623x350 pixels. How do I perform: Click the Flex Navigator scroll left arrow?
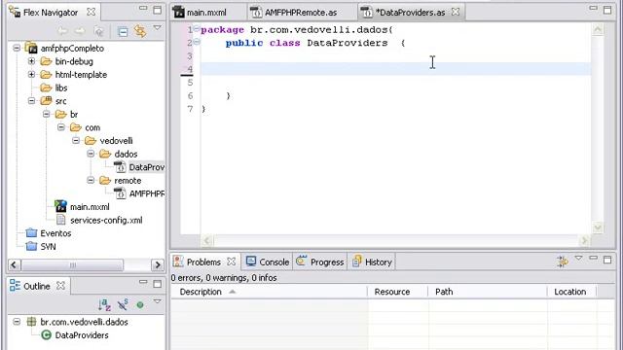[14, 264]
